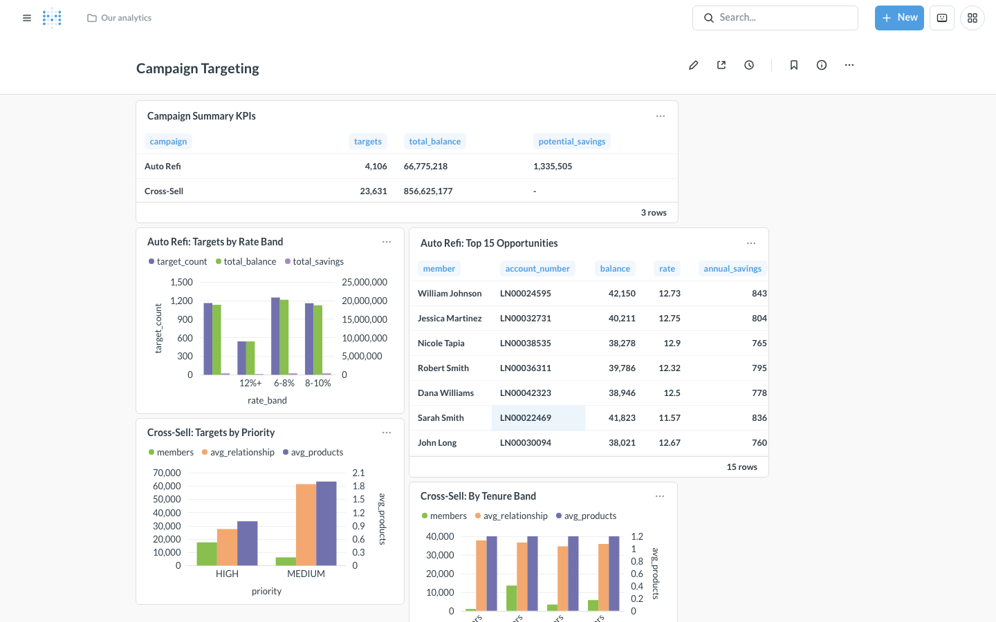Click John Long's rate 12.67
This screenshot has height=622, width=996.
[670, 443]
